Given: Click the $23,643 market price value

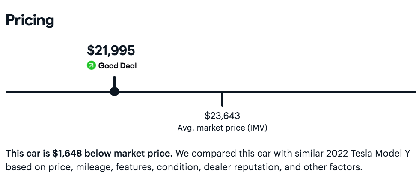Looking at the screenshot, I should [x=222, y=116].
